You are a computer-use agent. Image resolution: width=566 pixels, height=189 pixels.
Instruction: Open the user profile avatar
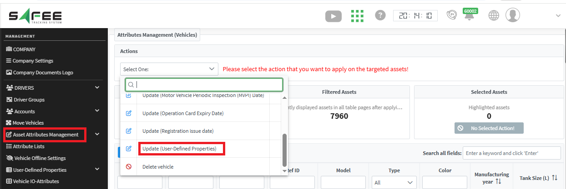513,15
